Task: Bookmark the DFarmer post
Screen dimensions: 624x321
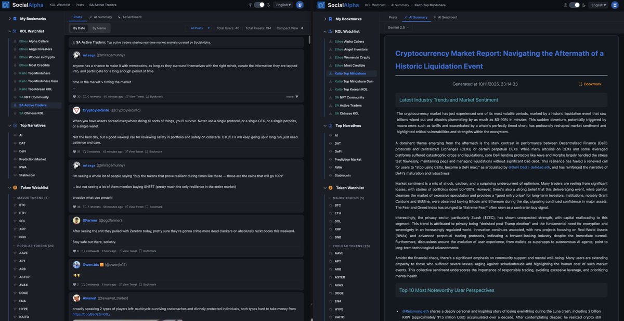Action: [147, 251]
